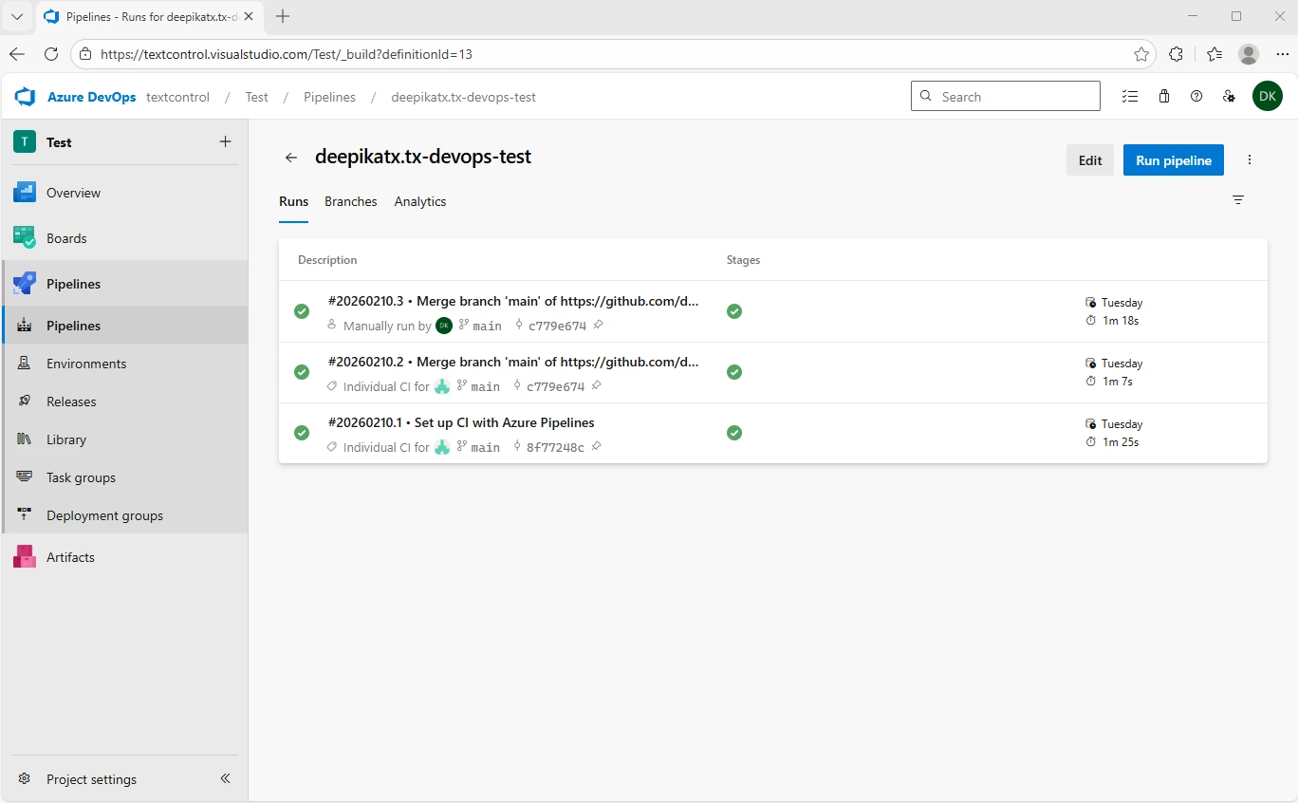Open the Marketplace bag icon
Viewport: 1298px width, 803px height.
[x=1164, y=96]
